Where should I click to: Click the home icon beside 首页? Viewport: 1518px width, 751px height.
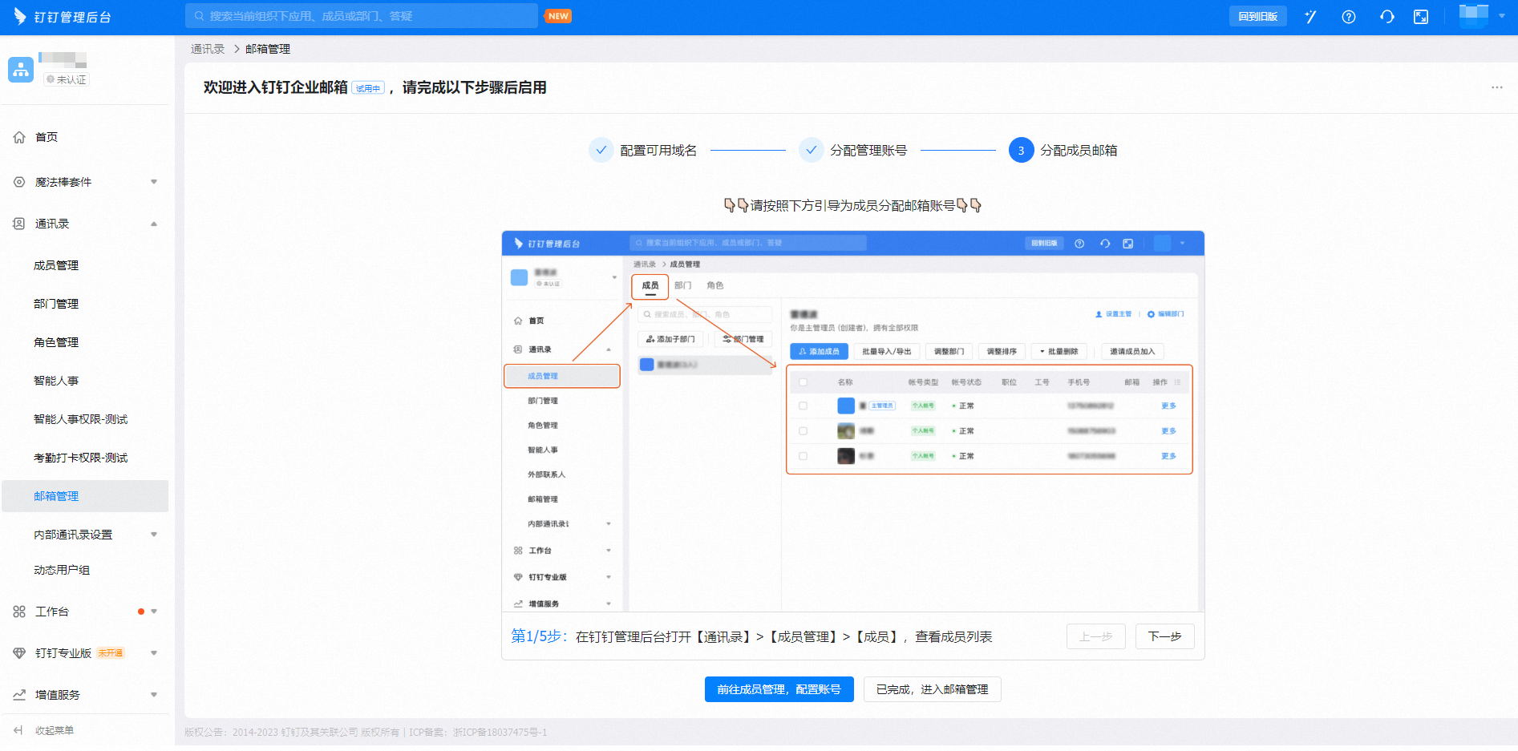click(19, 137)
